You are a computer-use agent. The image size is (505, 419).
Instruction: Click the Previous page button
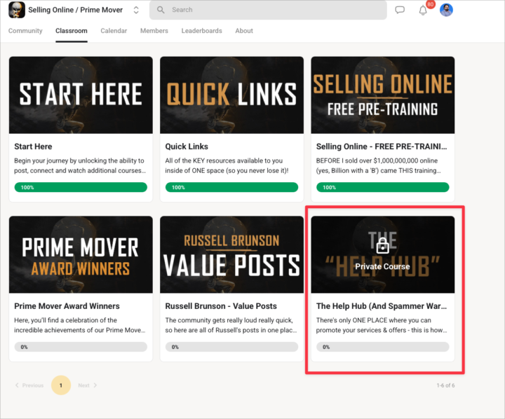[29, 385]
